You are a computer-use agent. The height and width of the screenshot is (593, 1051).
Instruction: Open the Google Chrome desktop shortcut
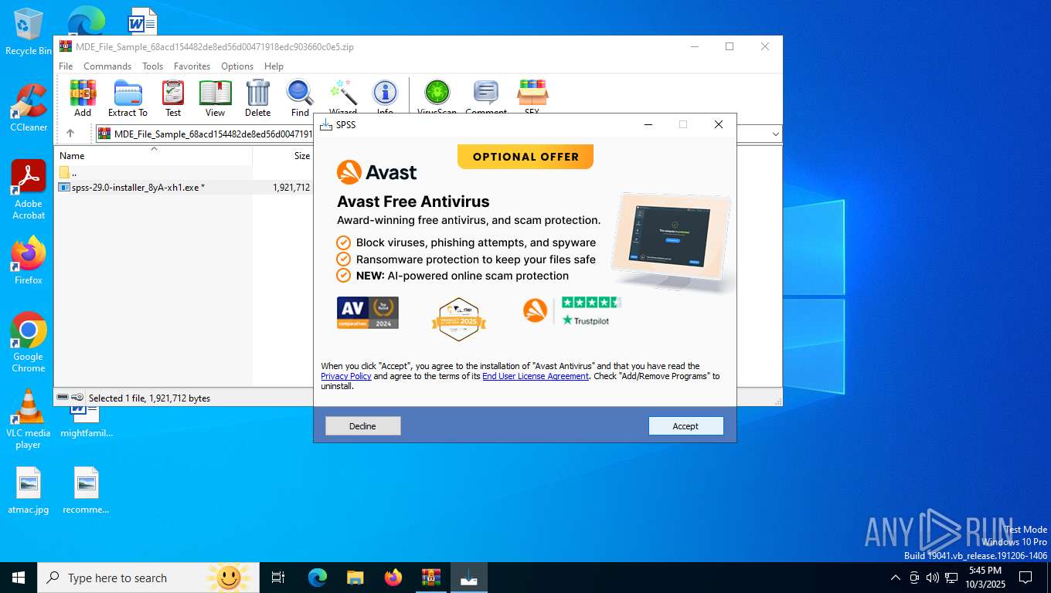[x=29, y=343]
